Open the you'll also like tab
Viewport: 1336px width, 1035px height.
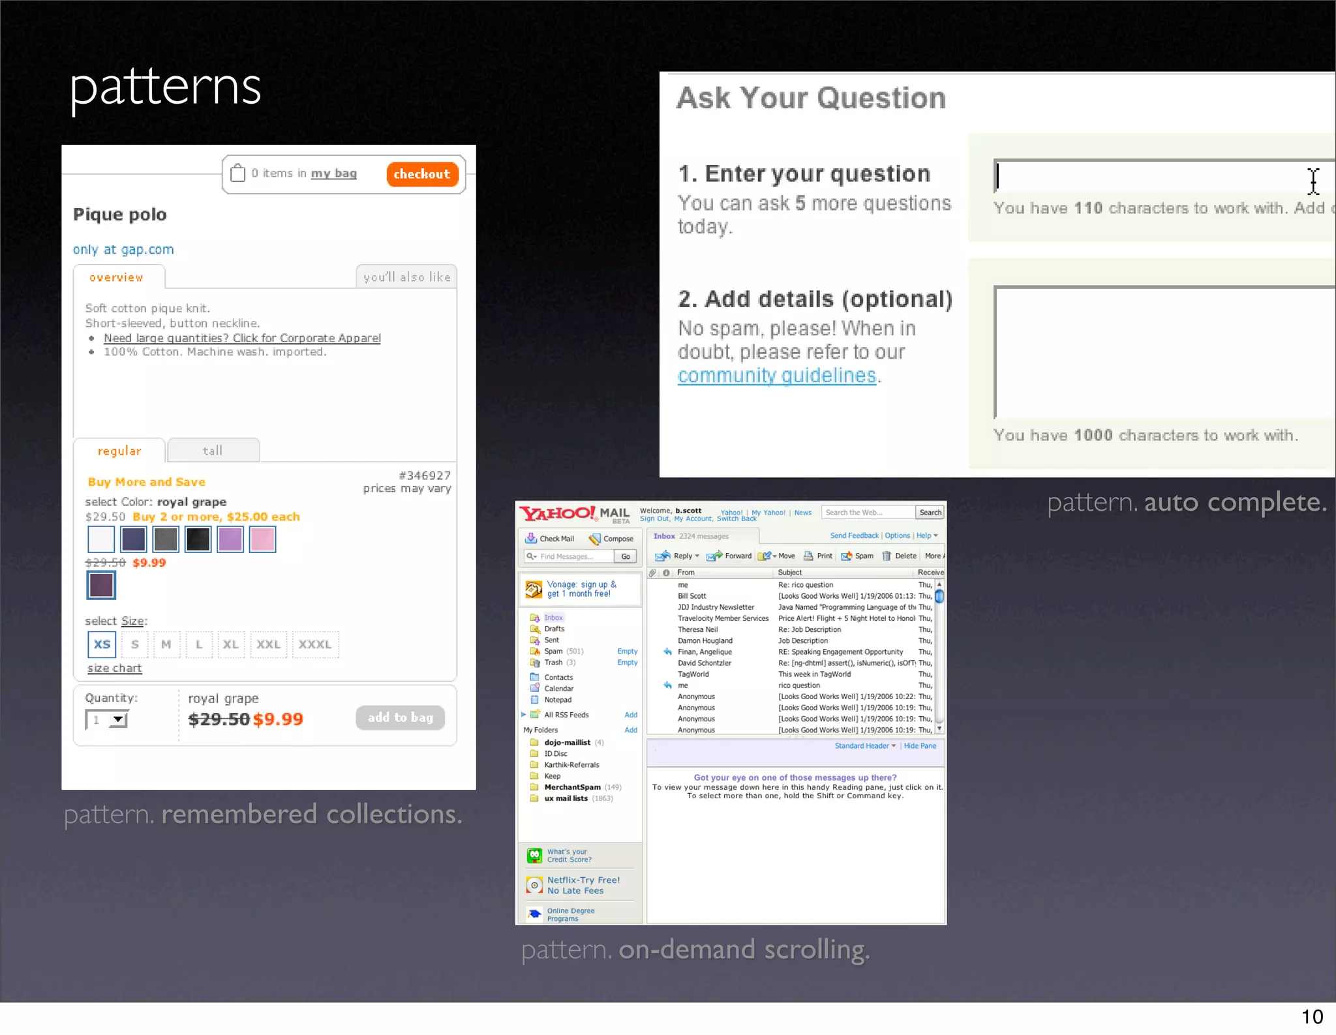406,277
